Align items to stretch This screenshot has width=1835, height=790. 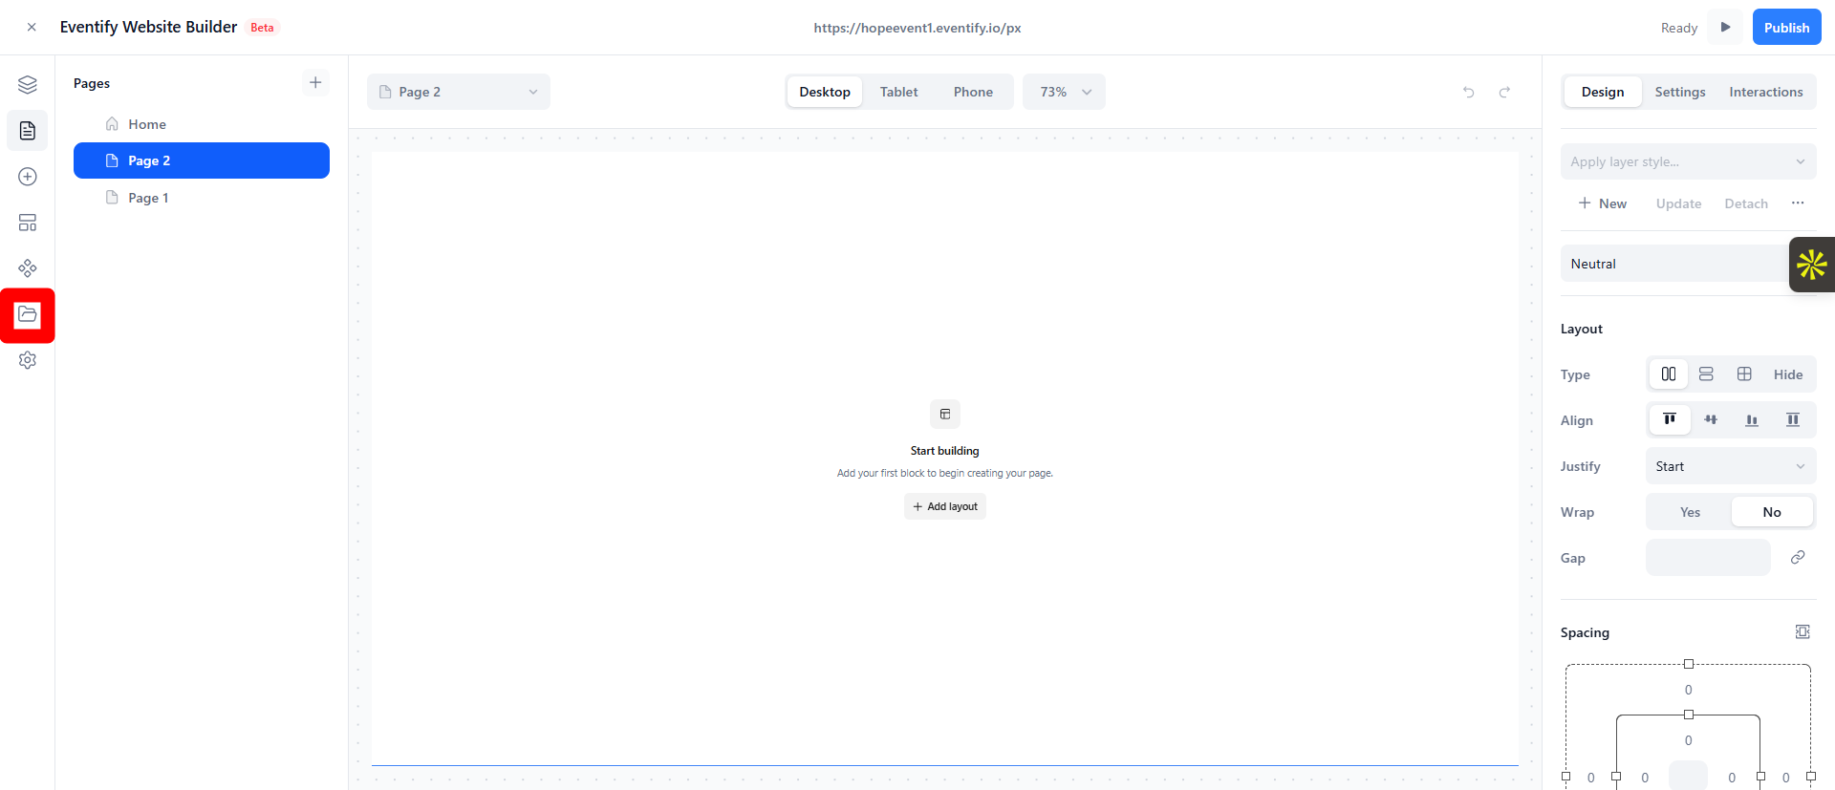click(x=1793, y=419)
